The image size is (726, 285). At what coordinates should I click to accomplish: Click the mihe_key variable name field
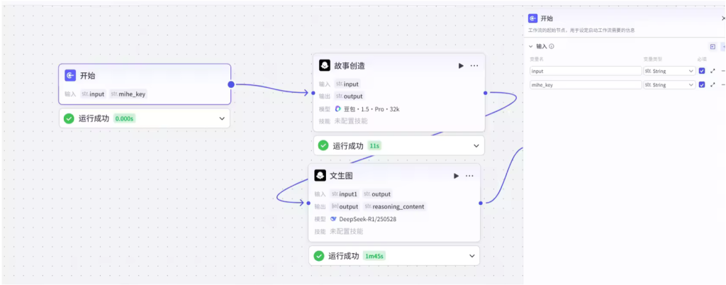tap(586, 84)
